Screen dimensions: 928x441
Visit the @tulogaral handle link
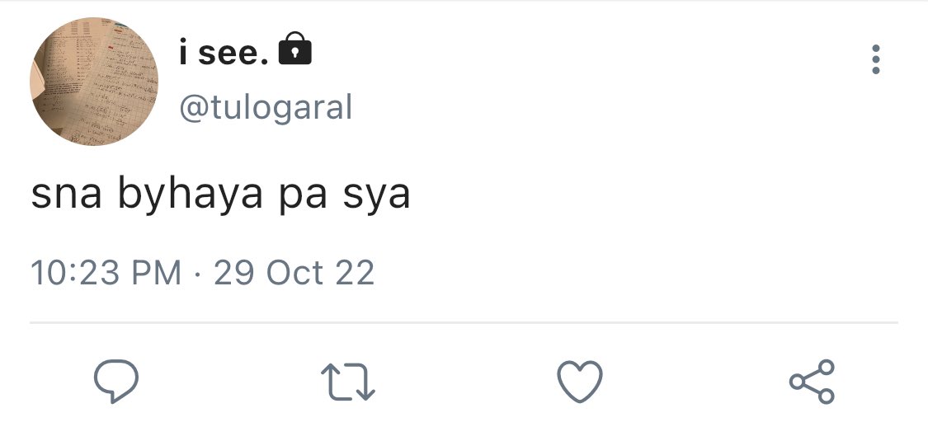pos(266,108)
